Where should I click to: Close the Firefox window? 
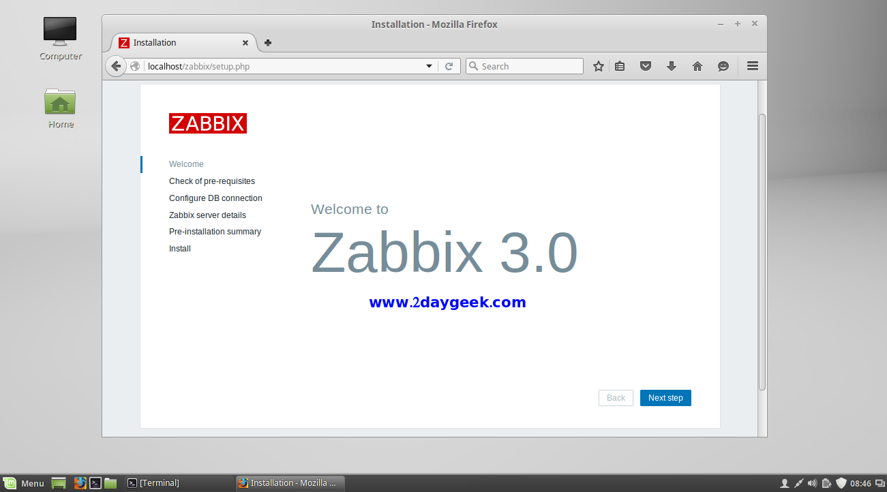tap(755, 24)
